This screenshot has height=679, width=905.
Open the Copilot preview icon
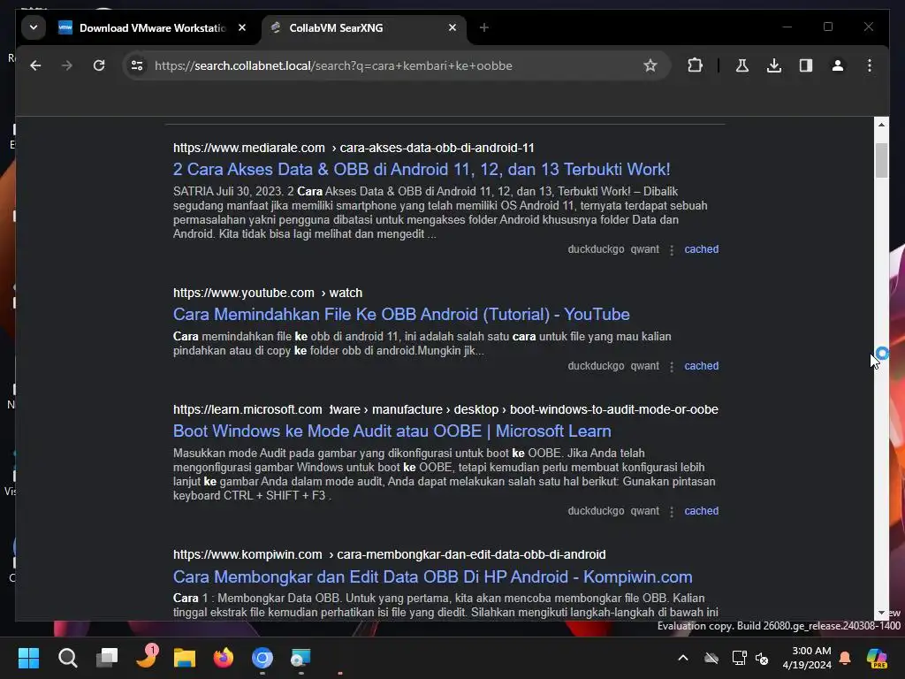point(877,658)
